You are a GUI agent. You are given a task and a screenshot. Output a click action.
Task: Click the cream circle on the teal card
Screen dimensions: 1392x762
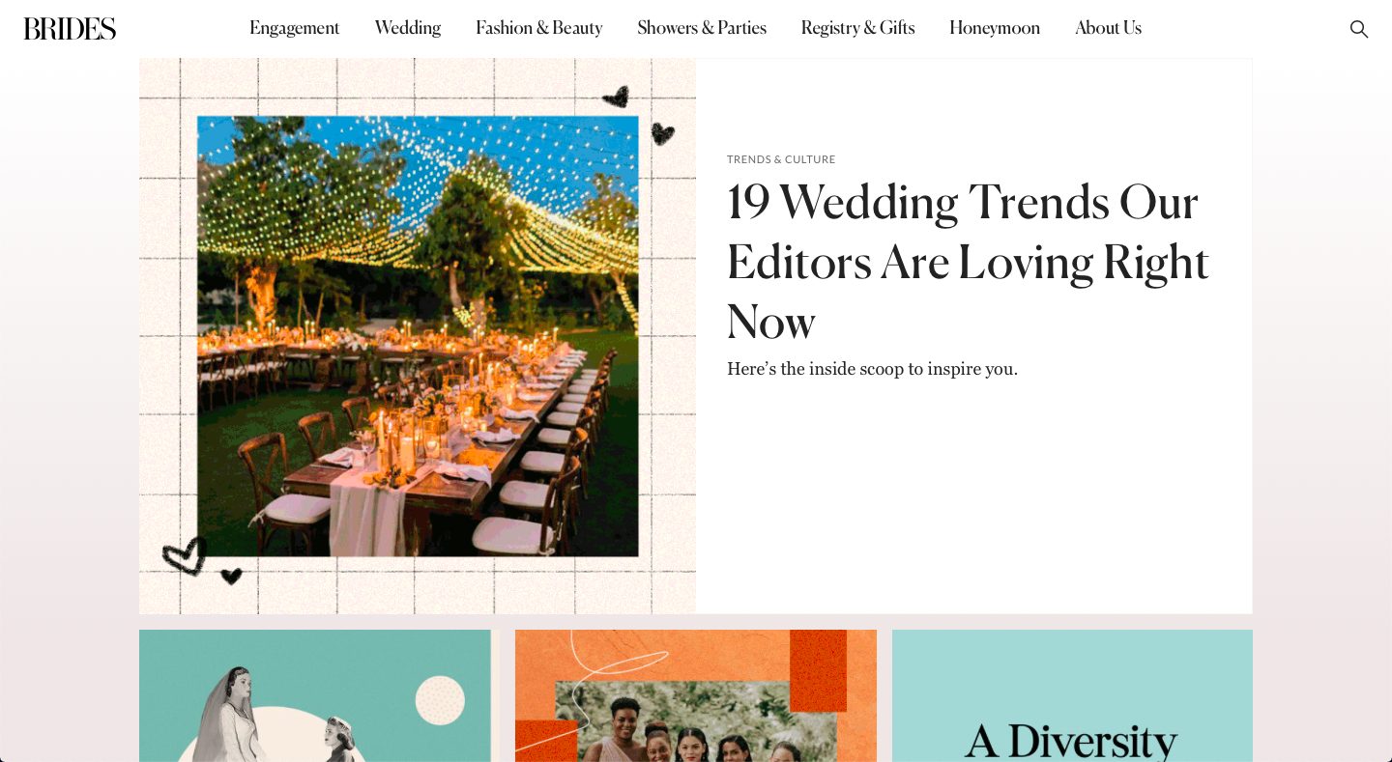click(x=440, y=700)
